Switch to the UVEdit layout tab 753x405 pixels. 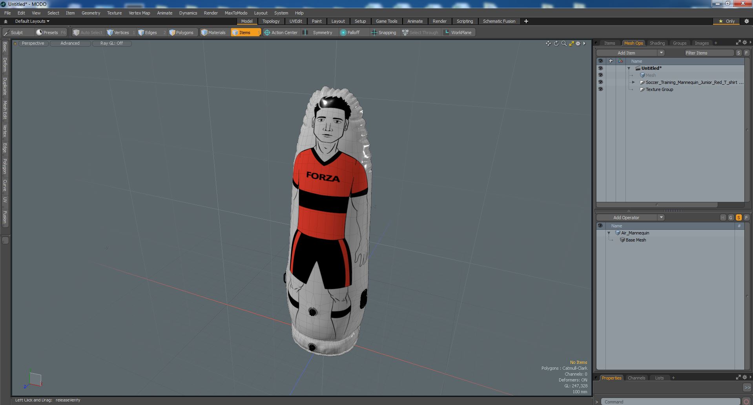pos(295,21)
